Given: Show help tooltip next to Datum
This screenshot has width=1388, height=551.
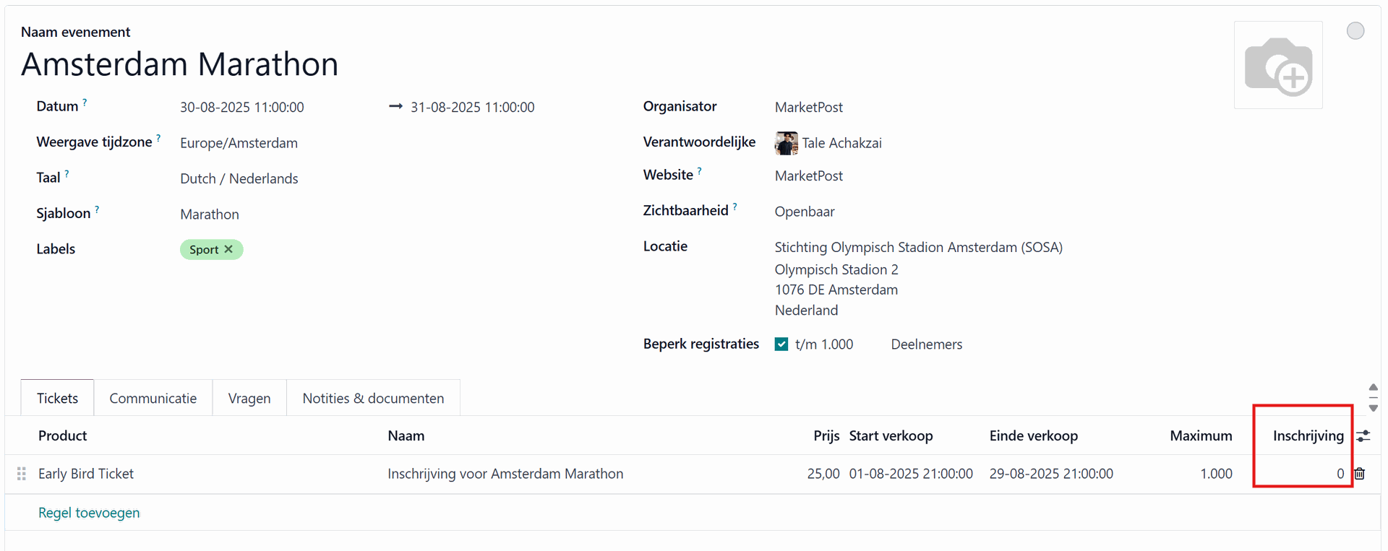Looking at the screenshot, I should point(85,103).
